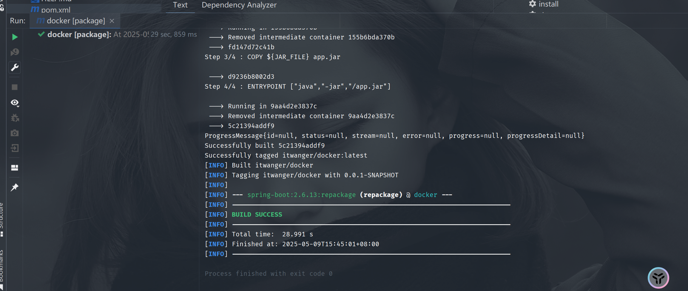688x291 pixels.
Task: Close the docker [package] run tab
Action: (x=112, y=21)
